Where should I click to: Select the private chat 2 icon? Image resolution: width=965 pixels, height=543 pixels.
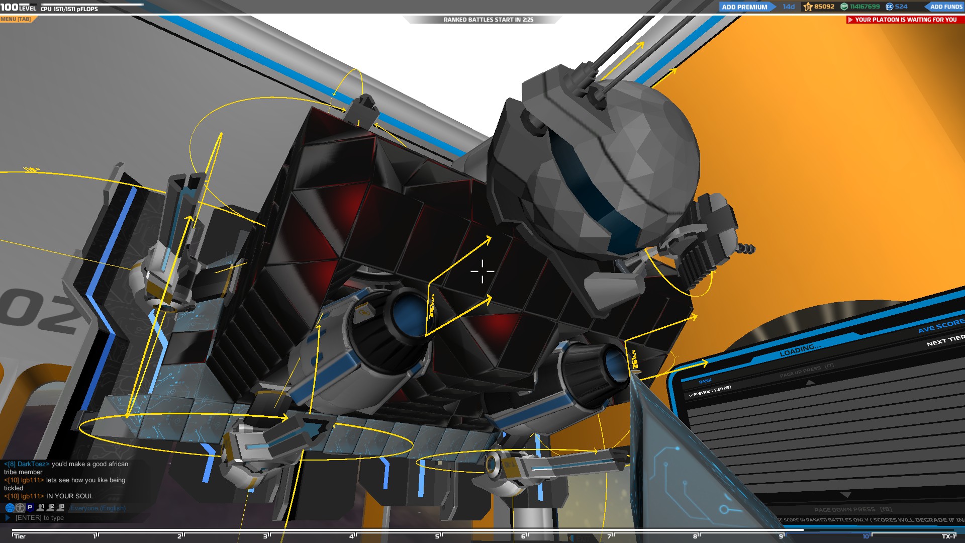click(50, 508)
